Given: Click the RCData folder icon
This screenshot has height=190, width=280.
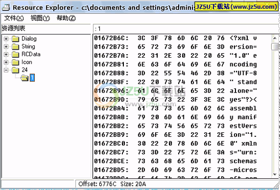Looking at the screenshot, I should 15,54.
